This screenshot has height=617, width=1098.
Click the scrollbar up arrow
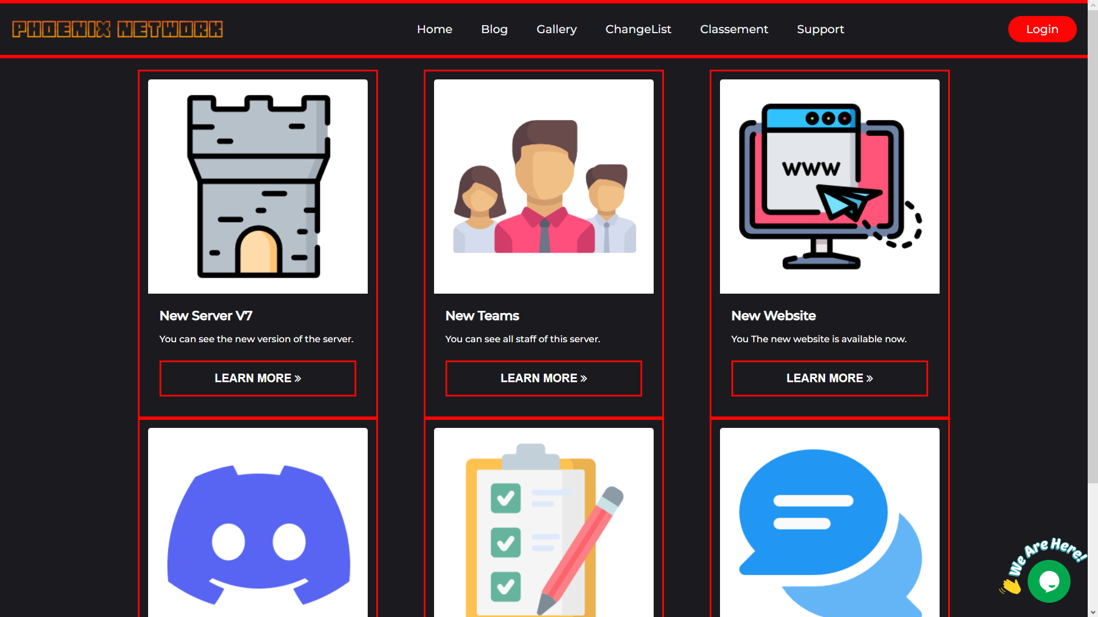pos(1093,6)
